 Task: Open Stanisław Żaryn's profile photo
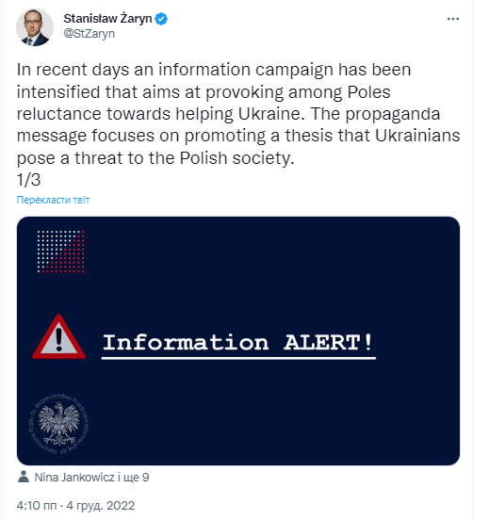tap(35, 27)
